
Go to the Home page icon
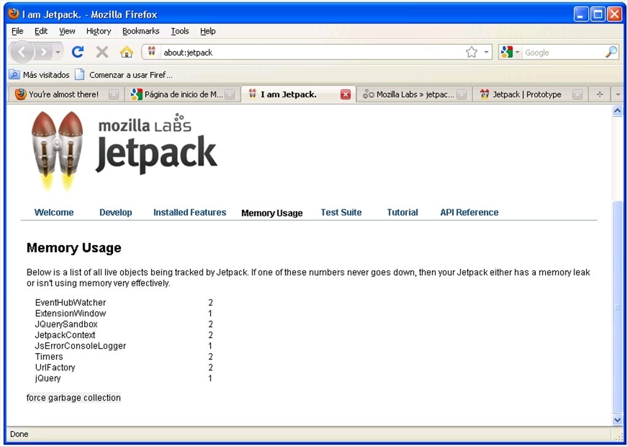point(126,52)
